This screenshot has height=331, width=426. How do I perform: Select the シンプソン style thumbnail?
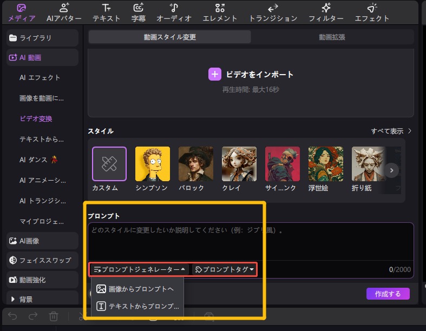pos(152,164)
